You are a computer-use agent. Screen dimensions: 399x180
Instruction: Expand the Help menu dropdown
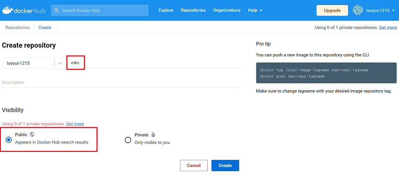(x=255, y=10)
